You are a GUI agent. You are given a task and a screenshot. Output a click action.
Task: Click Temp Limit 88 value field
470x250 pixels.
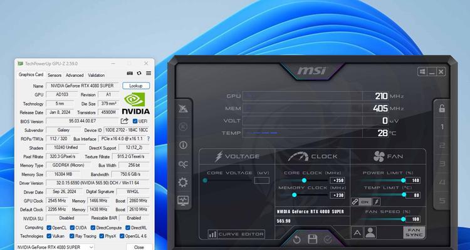click(x=414, y=195)
